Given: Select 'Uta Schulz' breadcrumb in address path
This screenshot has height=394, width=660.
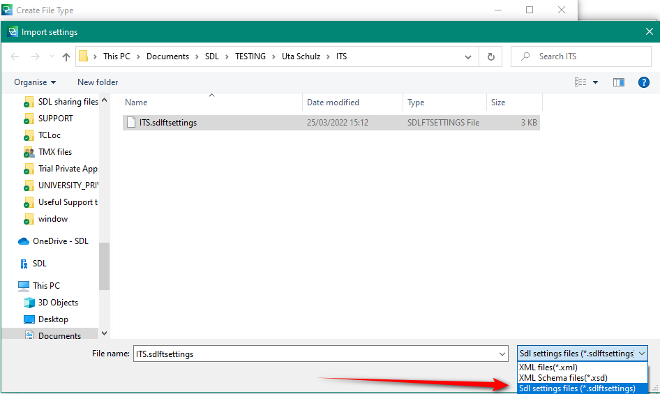Looking at the screenshot, I should tap(301, 56).
